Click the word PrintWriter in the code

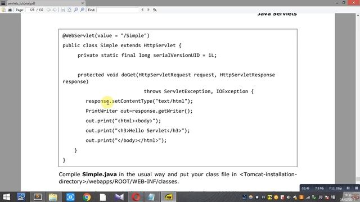(101, 111)
